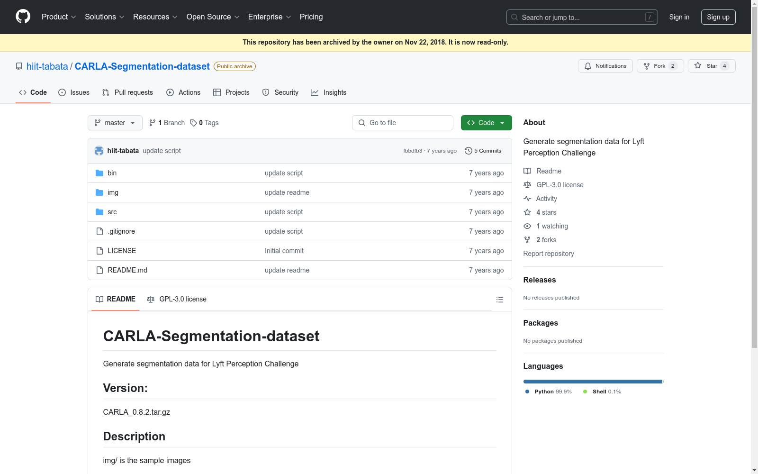Click the scale icon beside GPL-3.0 license
Image resolution: width=758 pixels, height=474 pixels.
point(527,185)
